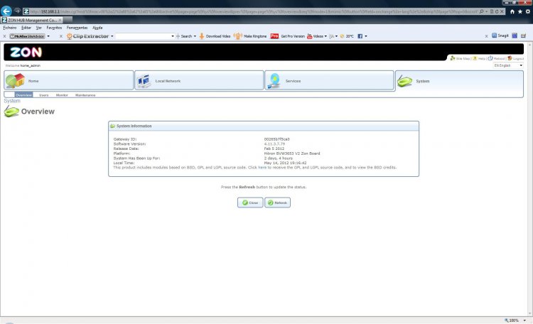Click the 'here' link for GPL source code
This screenshot has height=324, width=533.
[262, 167]
